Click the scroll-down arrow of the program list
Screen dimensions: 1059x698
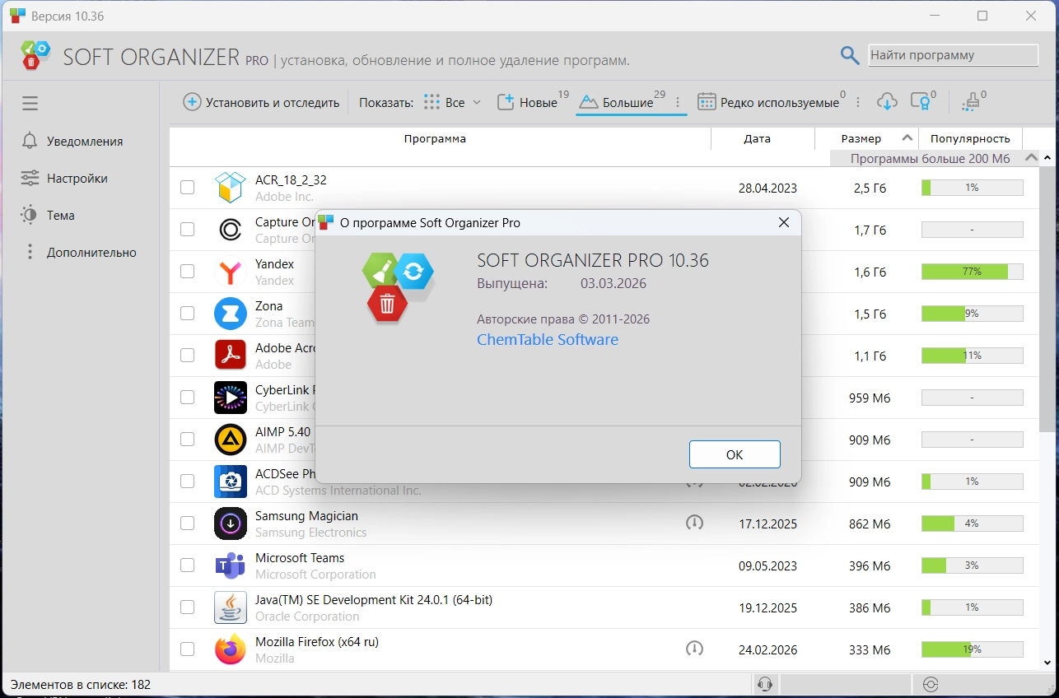click(1048, 663)
